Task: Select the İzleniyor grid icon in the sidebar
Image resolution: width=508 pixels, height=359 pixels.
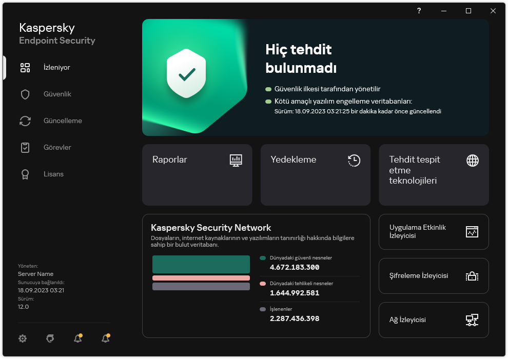Action: 25,67
